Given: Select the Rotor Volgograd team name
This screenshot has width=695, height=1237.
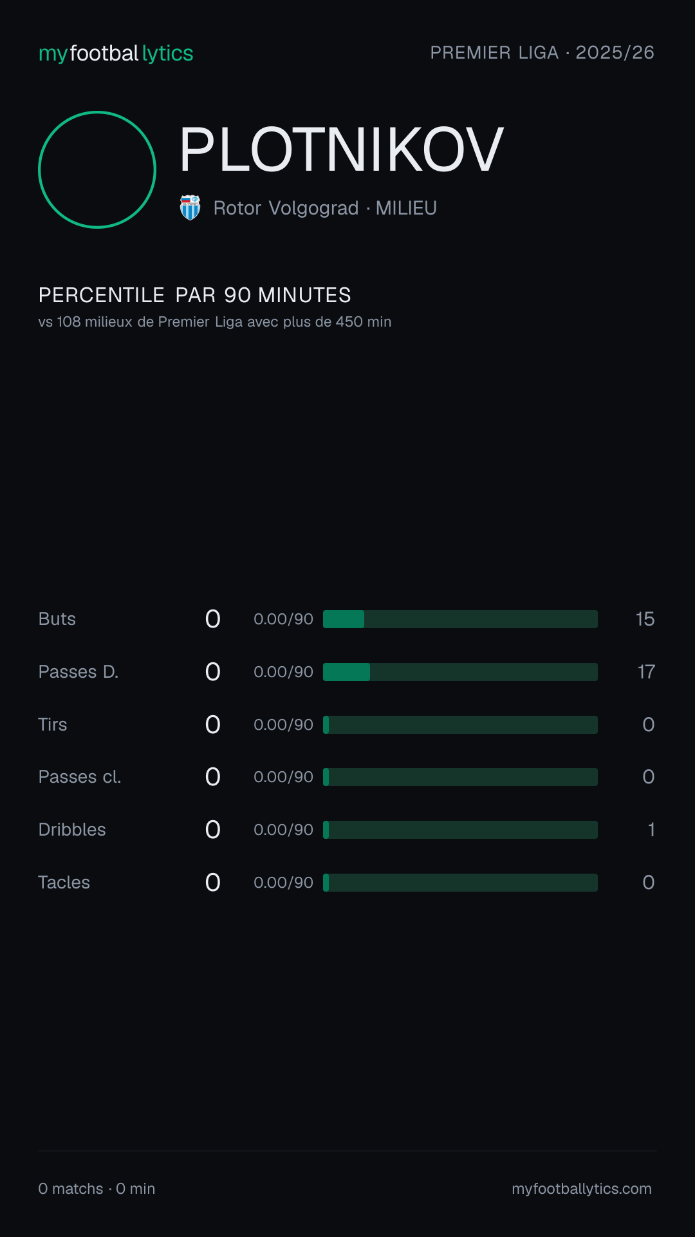Looking at the screenshot, I should point(286,208).
